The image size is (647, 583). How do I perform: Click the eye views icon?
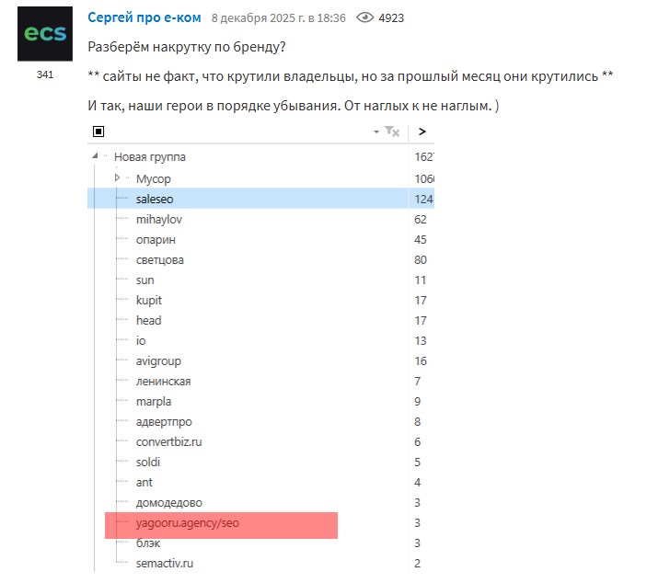[366, 18]
